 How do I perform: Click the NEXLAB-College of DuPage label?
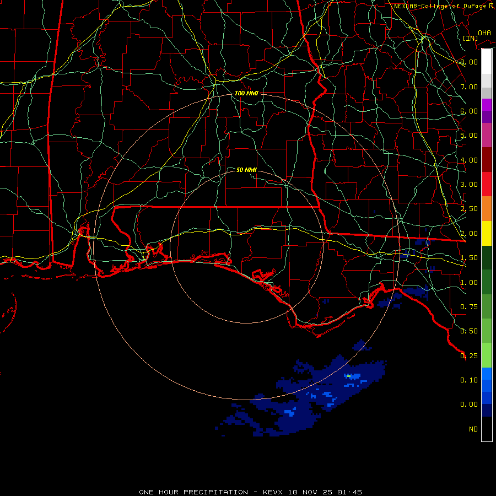[x=441, y=6]
